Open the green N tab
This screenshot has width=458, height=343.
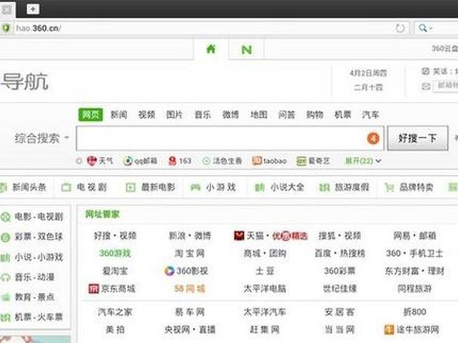(x=247, y=50)
